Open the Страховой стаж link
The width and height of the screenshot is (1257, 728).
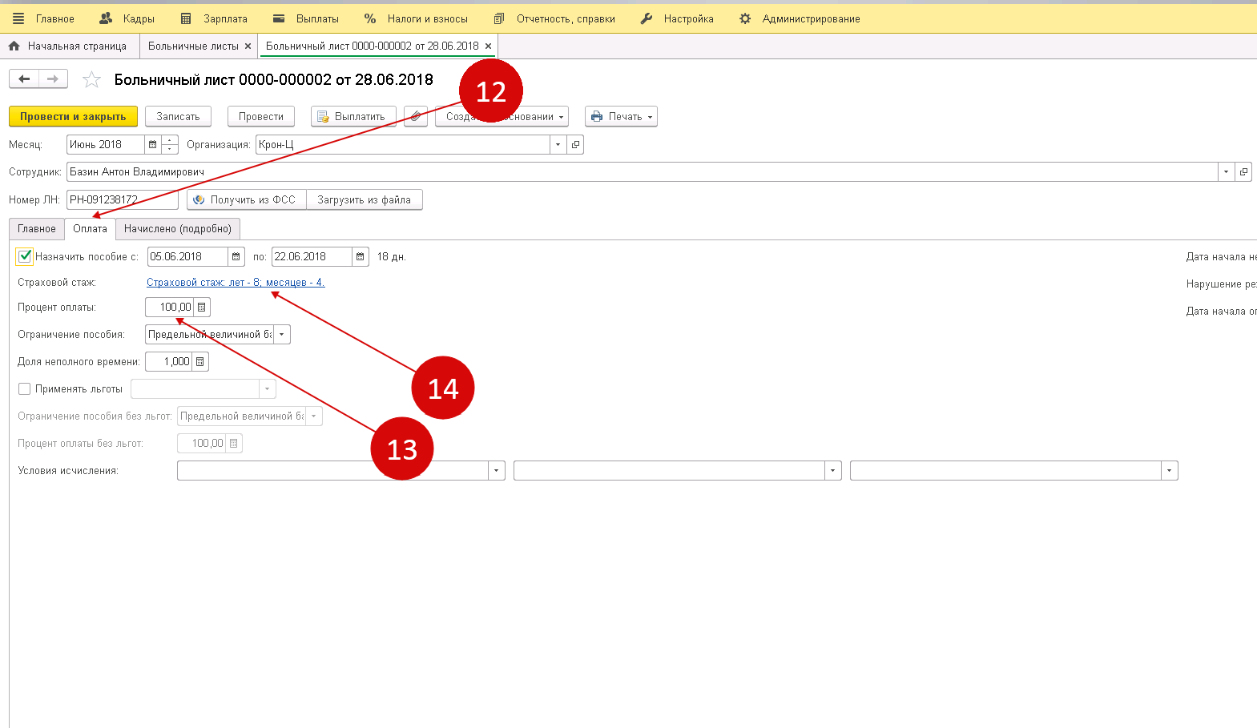[236, 283]
